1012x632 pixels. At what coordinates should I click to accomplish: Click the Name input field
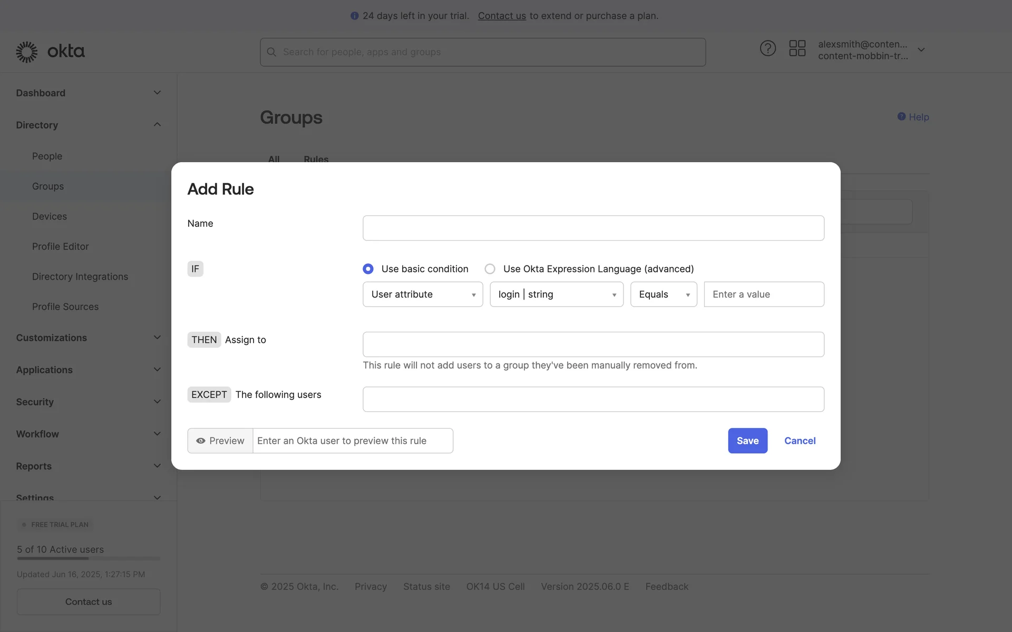(593, 228)
